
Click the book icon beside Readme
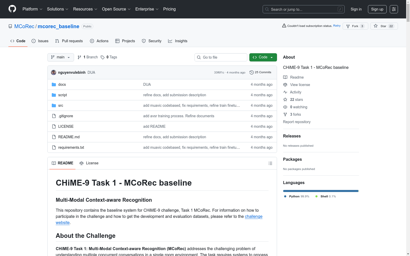285,77
